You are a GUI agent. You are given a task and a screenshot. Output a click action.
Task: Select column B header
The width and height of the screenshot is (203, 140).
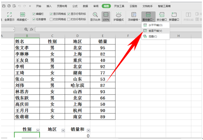click(27, 36)
